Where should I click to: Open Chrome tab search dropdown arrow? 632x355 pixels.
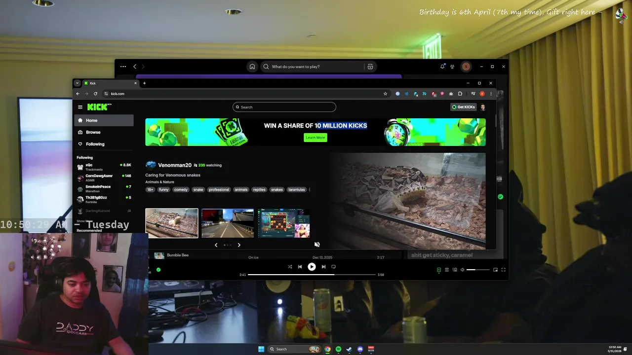(78, 83)
